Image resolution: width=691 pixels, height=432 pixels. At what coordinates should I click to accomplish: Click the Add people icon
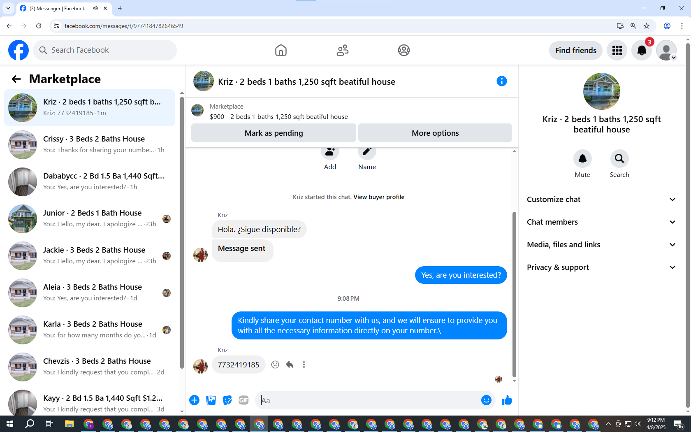[330, 152]
